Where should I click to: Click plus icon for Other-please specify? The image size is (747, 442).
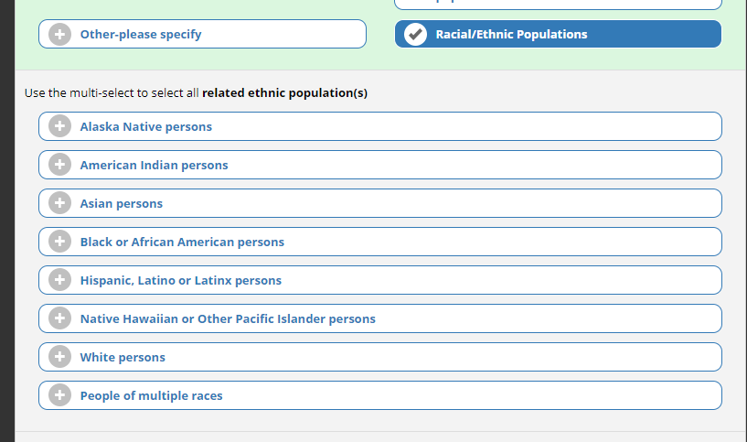click(60, 34)
